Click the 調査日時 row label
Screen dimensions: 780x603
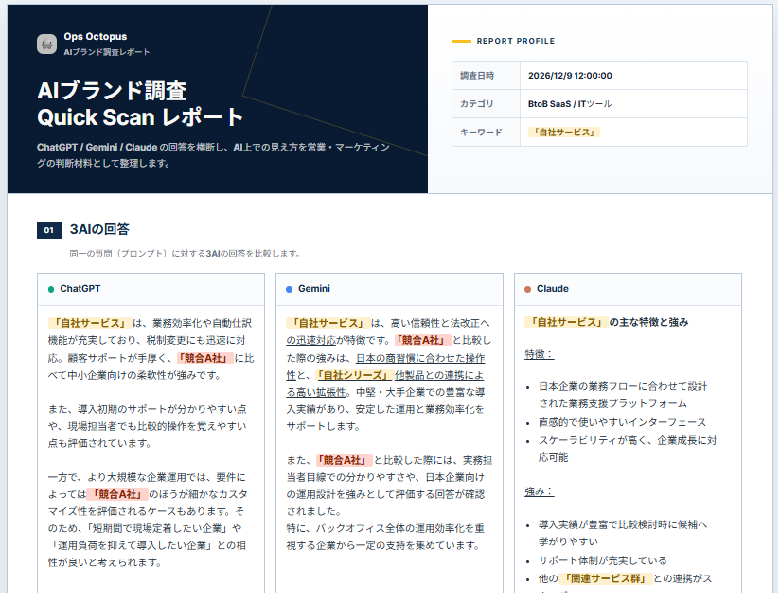point(476,76)
